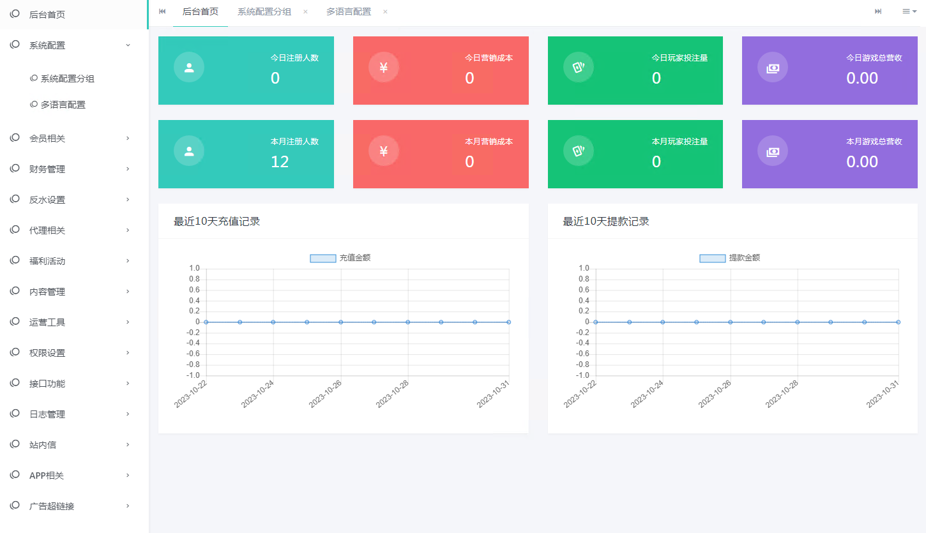Viewport: 926px width, 533px height.
Task: Click yen icon on 今日营销成本 card
Action: [384, 67]
